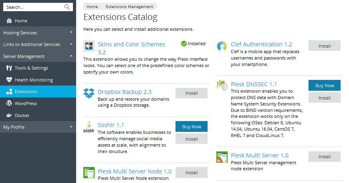The image size is (349, 183).
Task: Click the Soshlr extension logo
Action: pos(89,127)
